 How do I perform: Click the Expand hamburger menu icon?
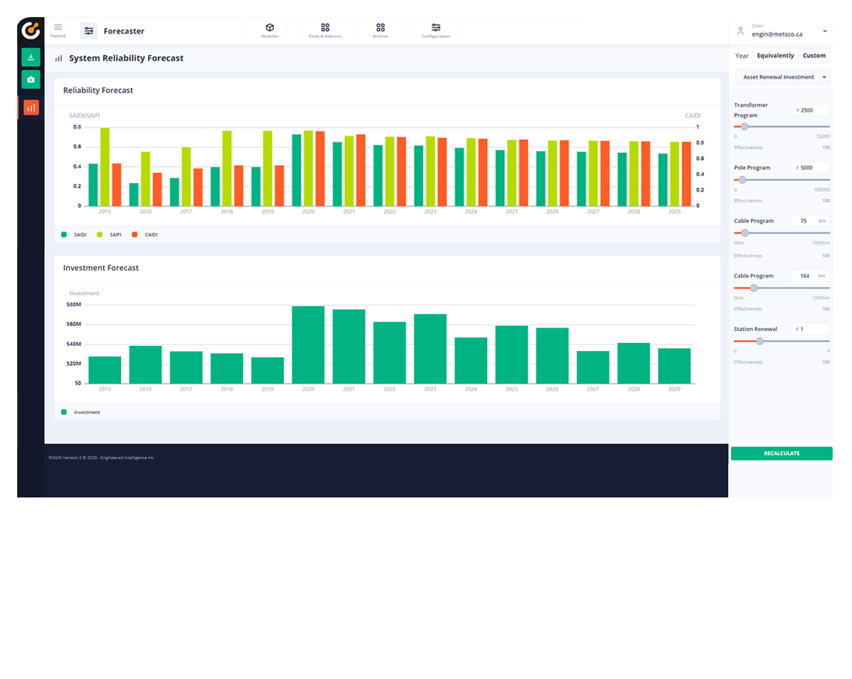tap(58, 31)
